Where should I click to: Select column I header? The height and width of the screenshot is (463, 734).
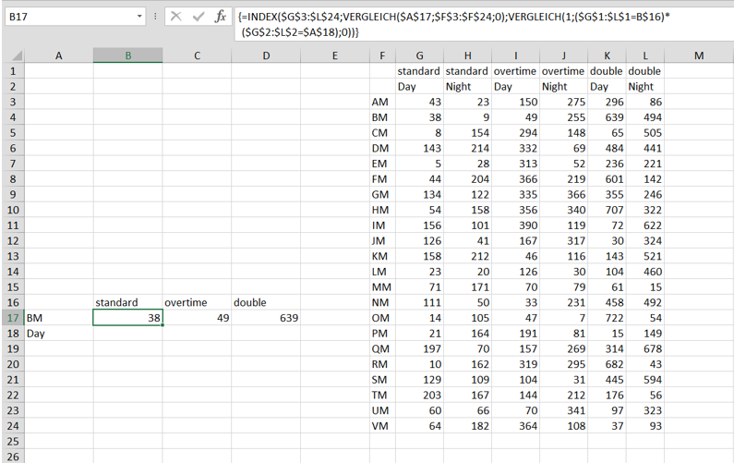point(515,55)
